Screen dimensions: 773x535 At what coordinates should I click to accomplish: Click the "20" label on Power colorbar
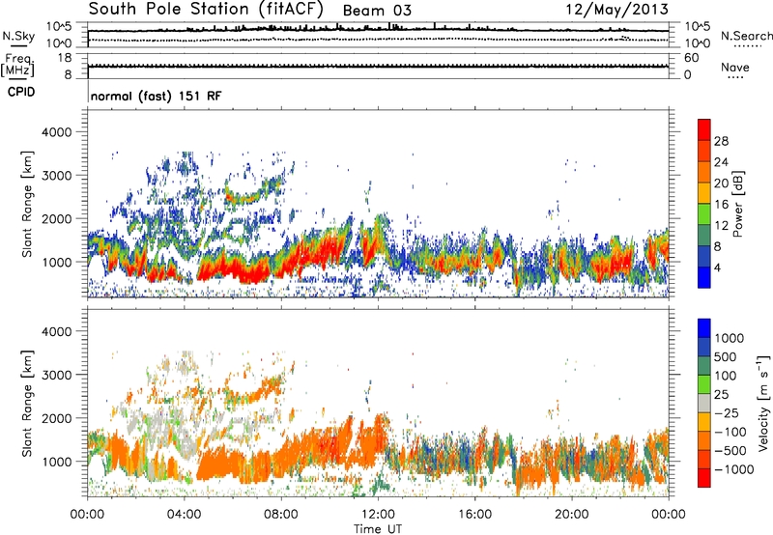(721, 183)
